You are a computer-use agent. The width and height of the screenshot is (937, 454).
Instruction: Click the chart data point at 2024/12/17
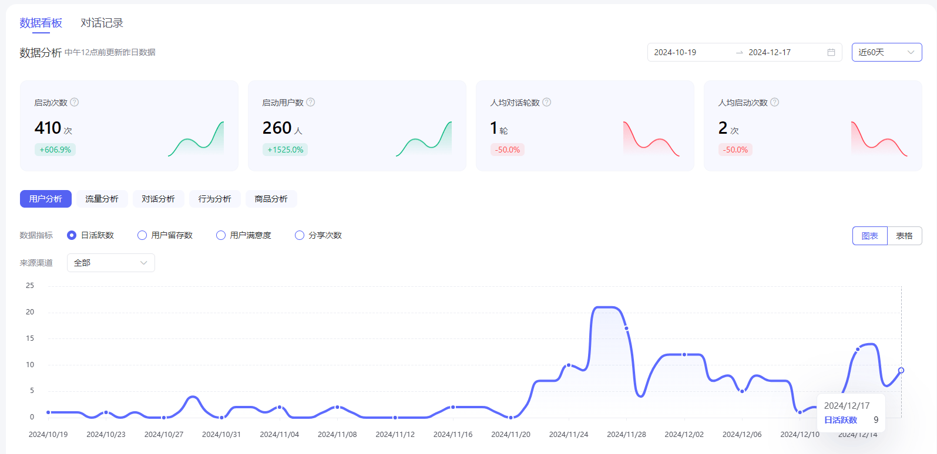(901, 370)
